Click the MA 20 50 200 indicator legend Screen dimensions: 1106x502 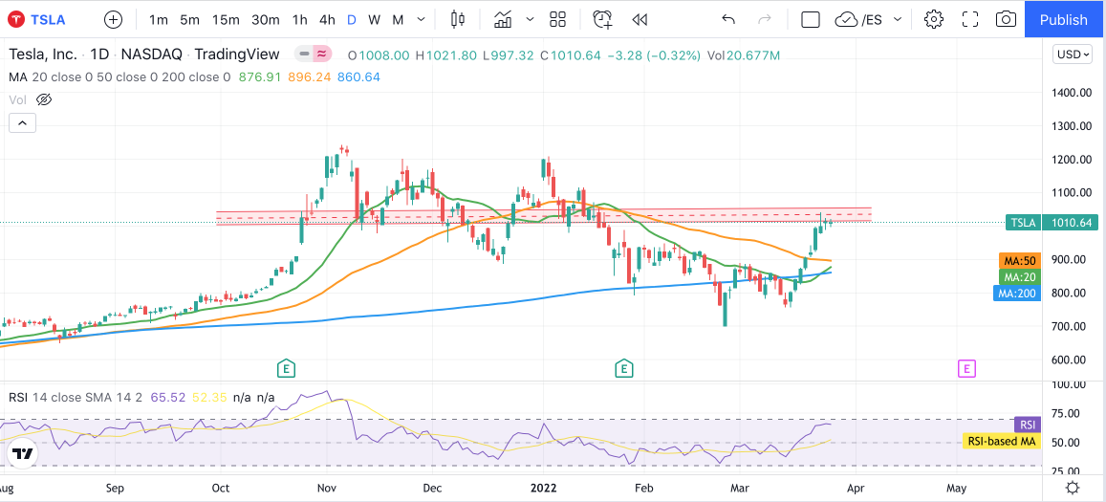coord(119,76)
